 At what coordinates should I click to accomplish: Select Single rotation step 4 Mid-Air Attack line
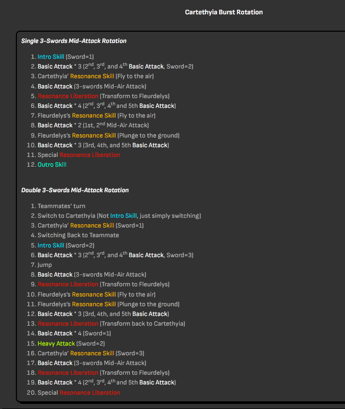92,86
